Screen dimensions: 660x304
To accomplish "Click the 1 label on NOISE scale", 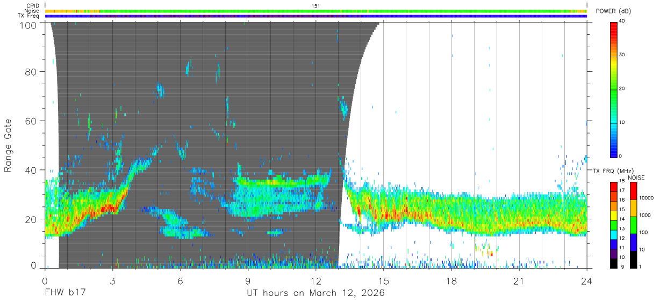I will tap(639, 266).
